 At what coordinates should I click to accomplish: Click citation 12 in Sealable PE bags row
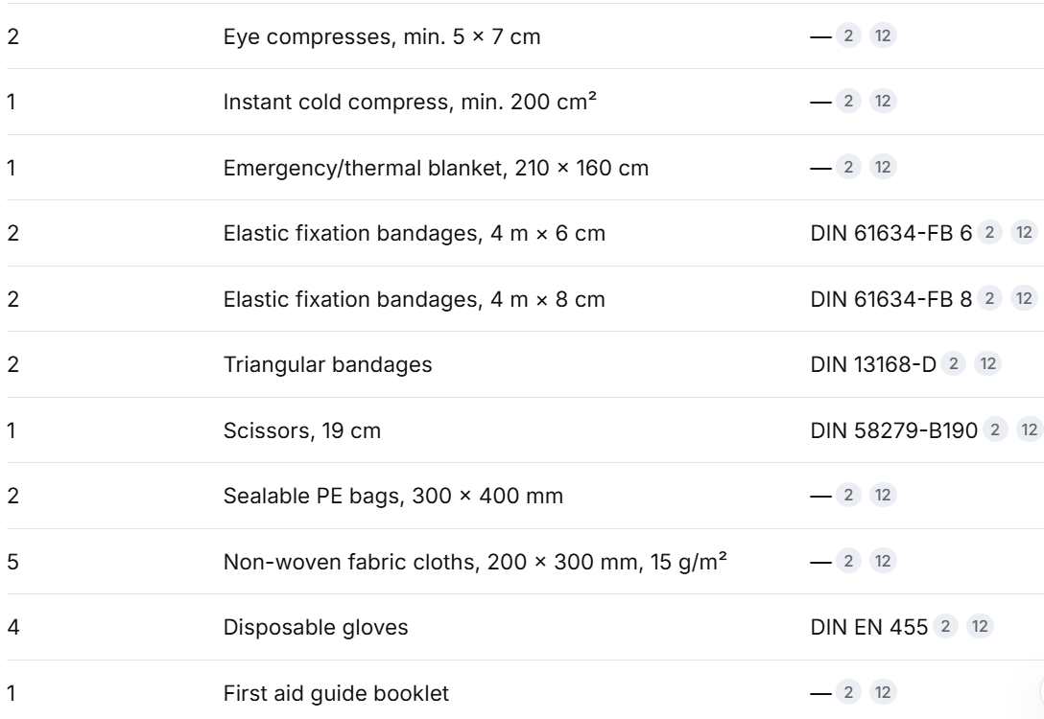(883, 495)
